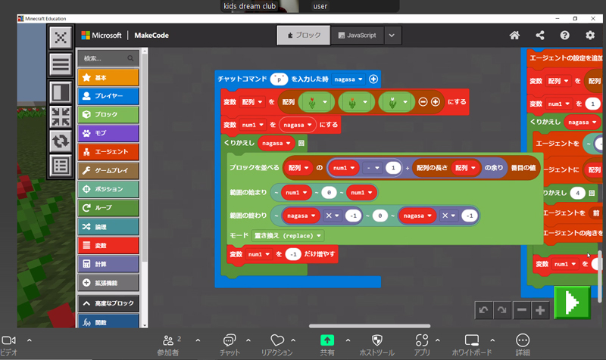Switch to the ブロック editor tab
This screenshot has height=360, width=606.
click(x=304, y=36)
